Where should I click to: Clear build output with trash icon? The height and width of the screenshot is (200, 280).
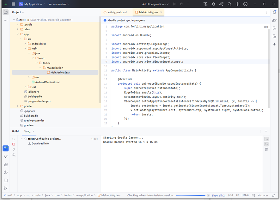click(266, 149)
